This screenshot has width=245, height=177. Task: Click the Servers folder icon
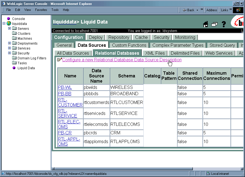point(14,28)
